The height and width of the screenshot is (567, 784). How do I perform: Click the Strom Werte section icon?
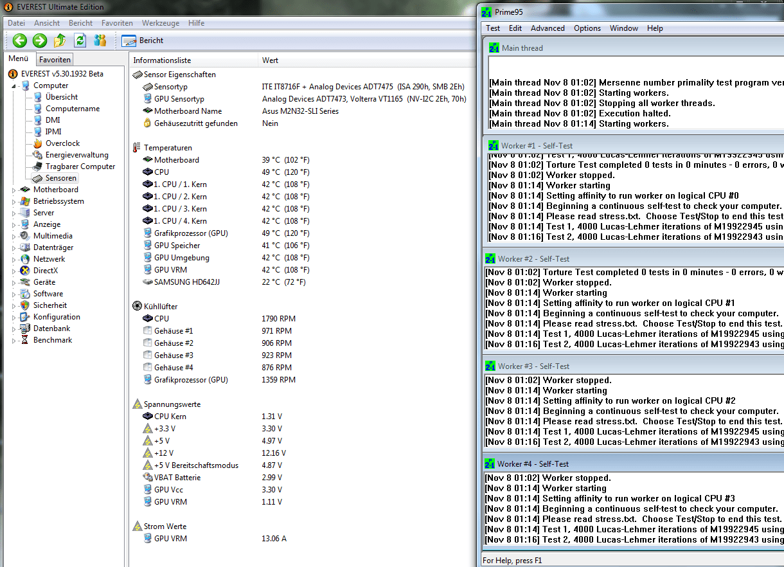pos(137,526)
